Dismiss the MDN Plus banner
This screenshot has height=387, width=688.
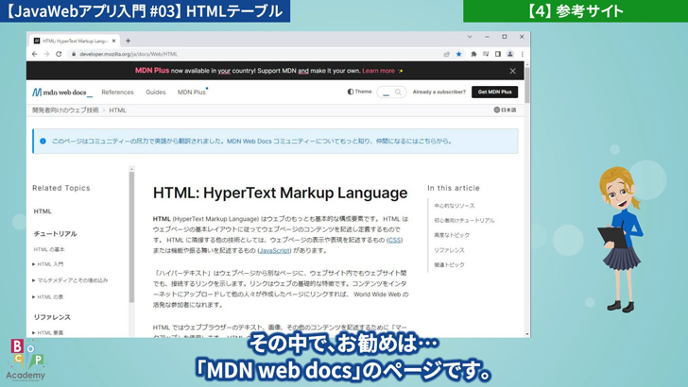coord(512,71)
